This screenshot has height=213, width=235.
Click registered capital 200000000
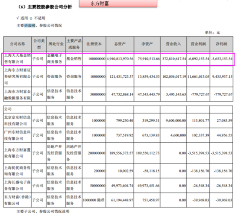point(97,153)
